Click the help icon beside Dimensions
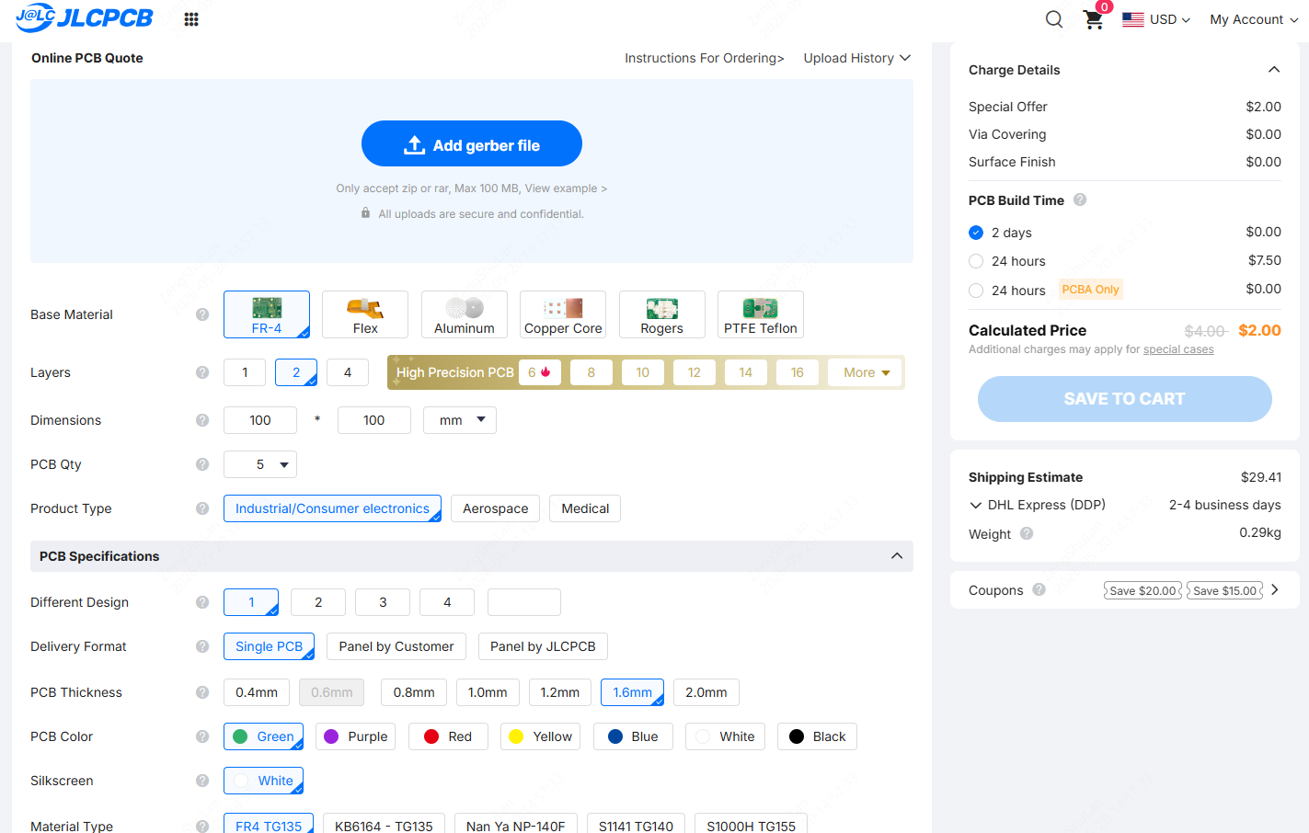 tap(202, 420)
